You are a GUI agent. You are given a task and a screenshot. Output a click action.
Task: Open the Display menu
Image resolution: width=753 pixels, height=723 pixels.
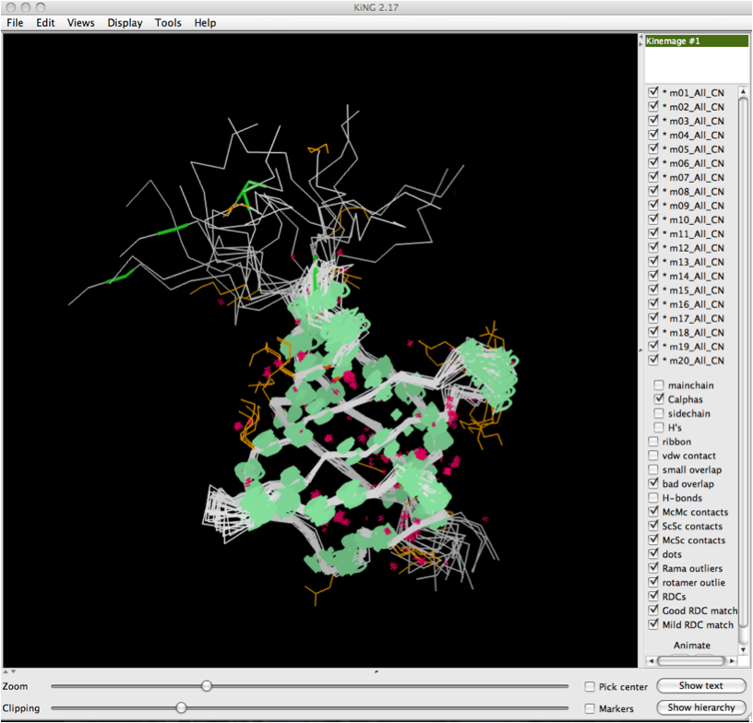(125, 22)
